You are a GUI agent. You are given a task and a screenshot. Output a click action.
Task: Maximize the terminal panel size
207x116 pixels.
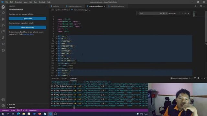[202, 78]
